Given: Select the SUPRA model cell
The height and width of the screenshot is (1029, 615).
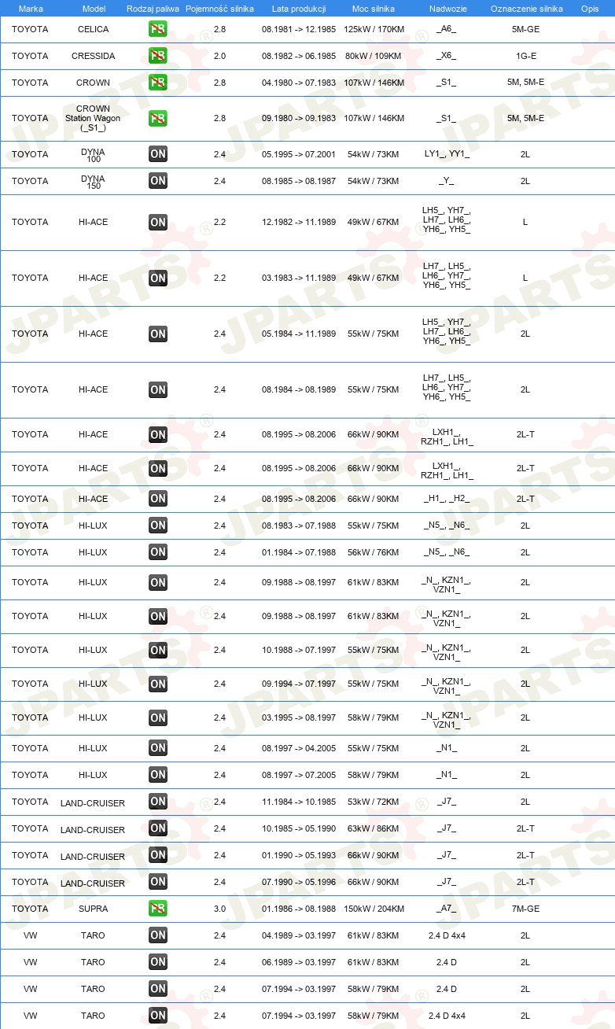Looking at the screenshot, I should coord(94,909).
